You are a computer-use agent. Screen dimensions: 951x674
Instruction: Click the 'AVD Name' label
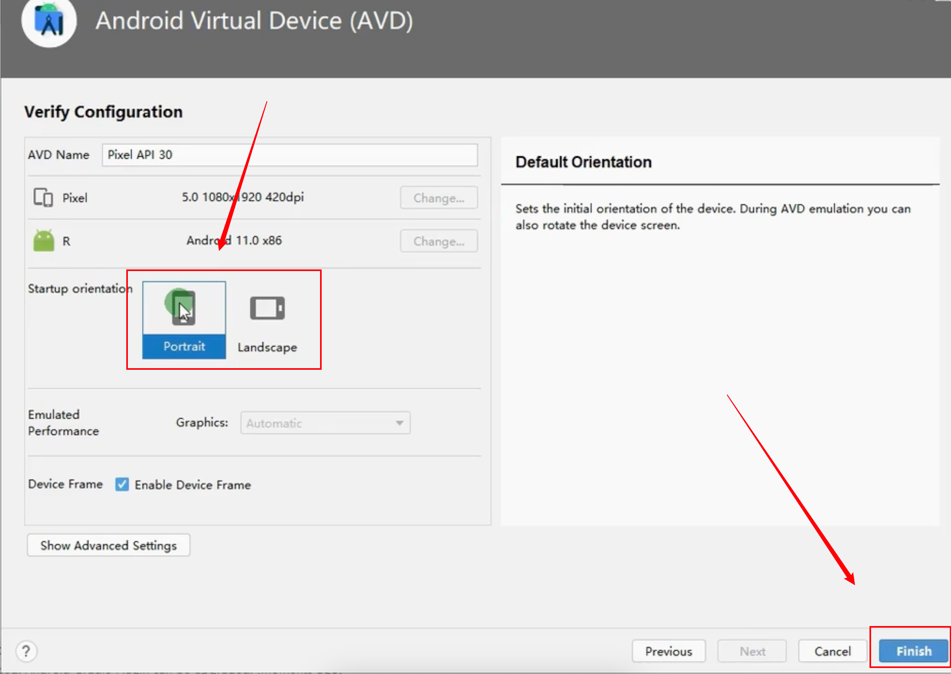tap(58, 155)
